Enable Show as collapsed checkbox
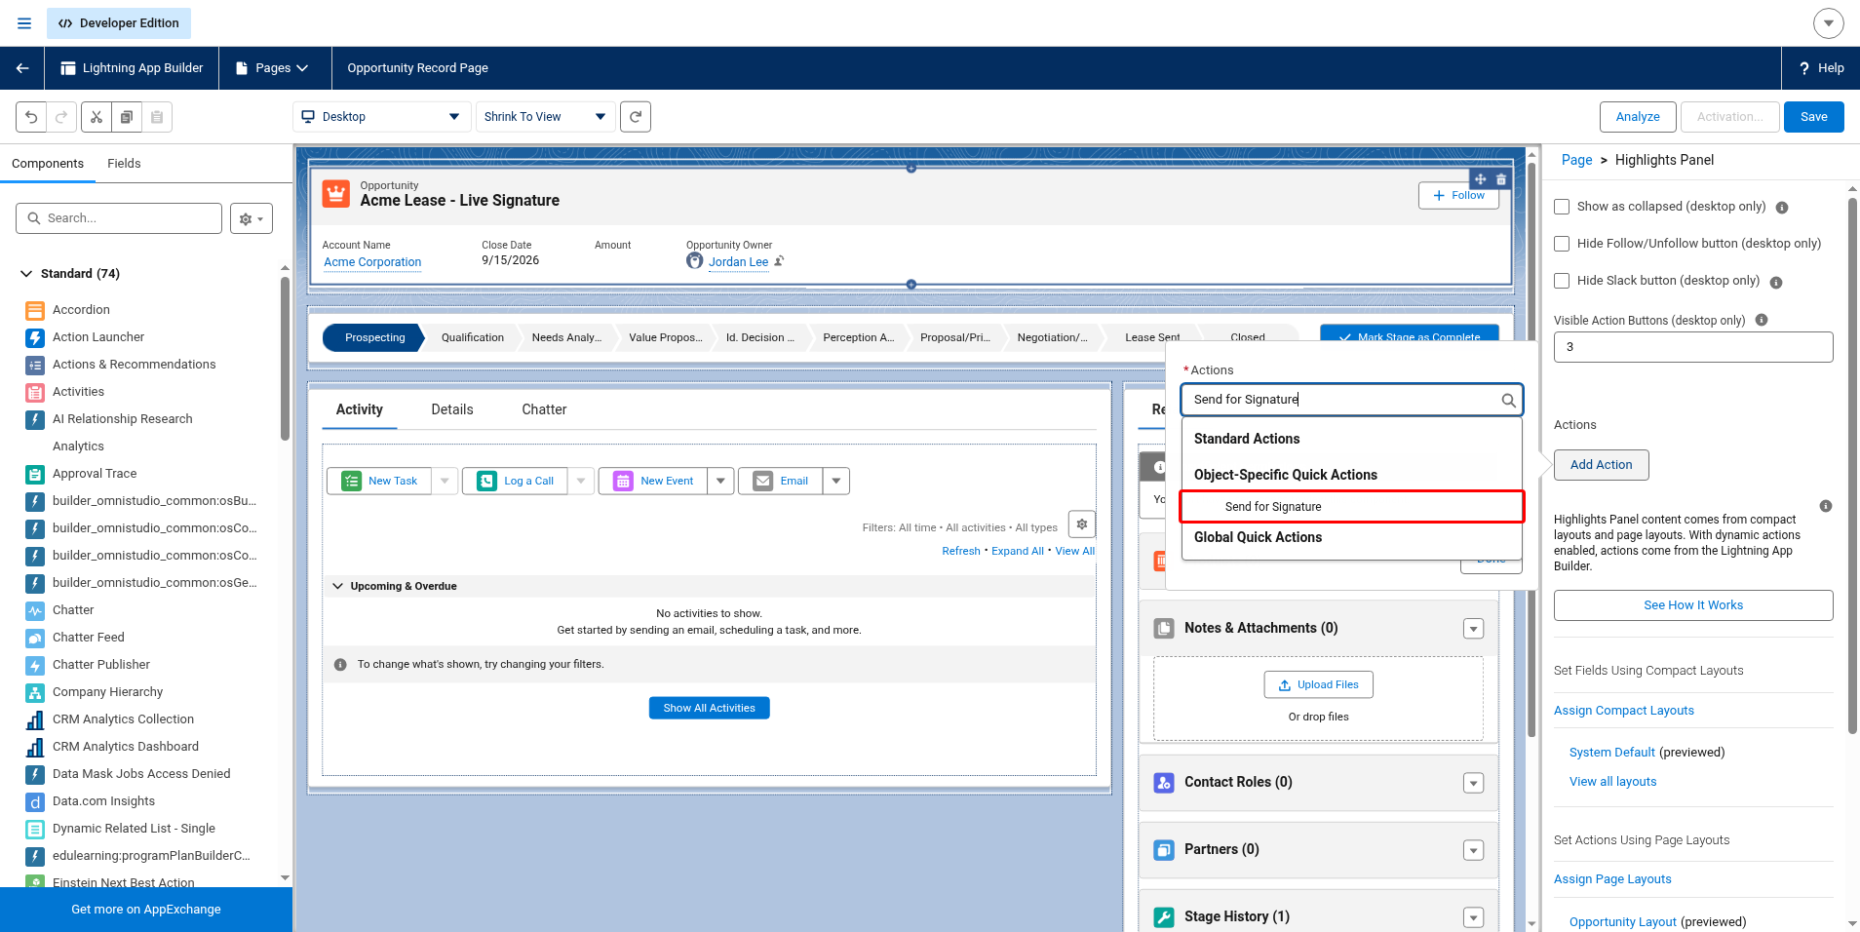This screenshot has height=932, width=1860. coord(1562,207)
